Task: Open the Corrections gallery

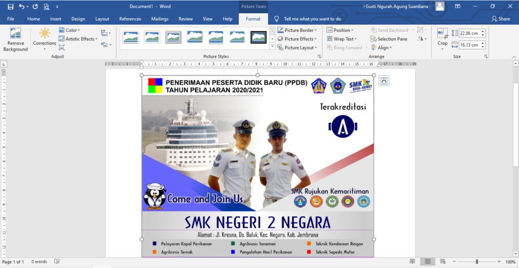Action: click(45, 40)
